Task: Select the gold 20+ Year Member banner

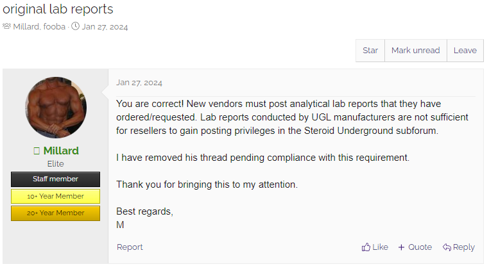Action: pos(55,213)
